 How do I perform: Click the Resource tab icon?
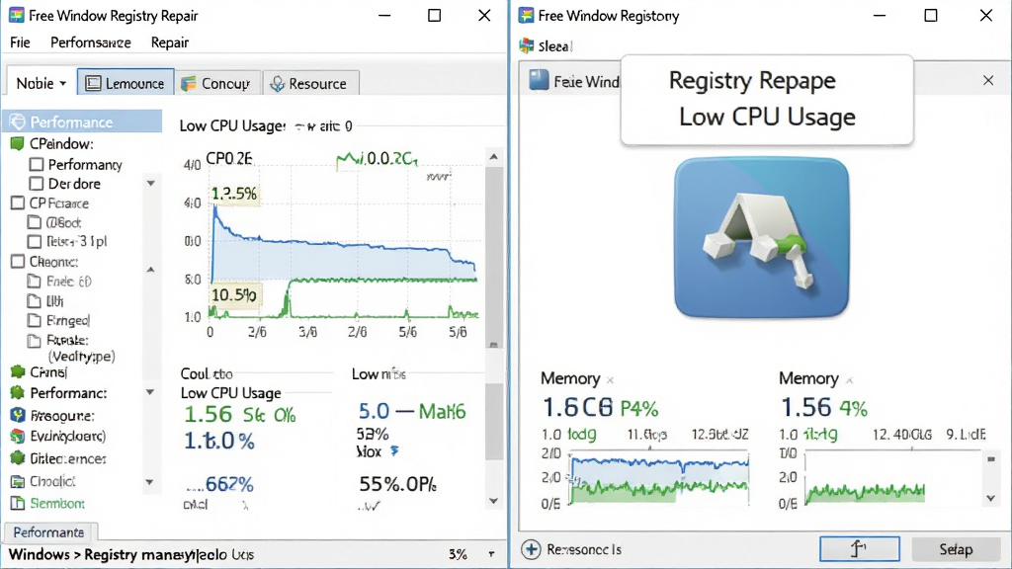pyautogui.click(x=277, y=84)
